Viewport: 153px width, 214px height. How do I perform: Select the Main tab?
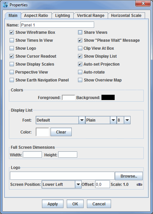[13, 16]
